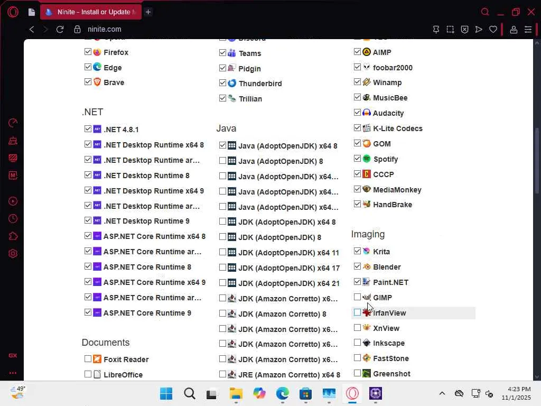Click the page vertical scrollbar thumb

point(537,161)
